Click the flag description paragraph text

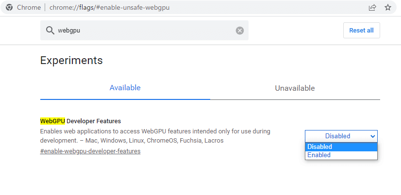[x=155, y=136]
